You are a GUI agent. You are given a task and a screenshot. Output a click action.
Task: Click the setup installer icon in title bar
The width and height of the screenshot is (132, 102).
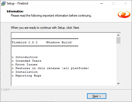click(3, 3)
